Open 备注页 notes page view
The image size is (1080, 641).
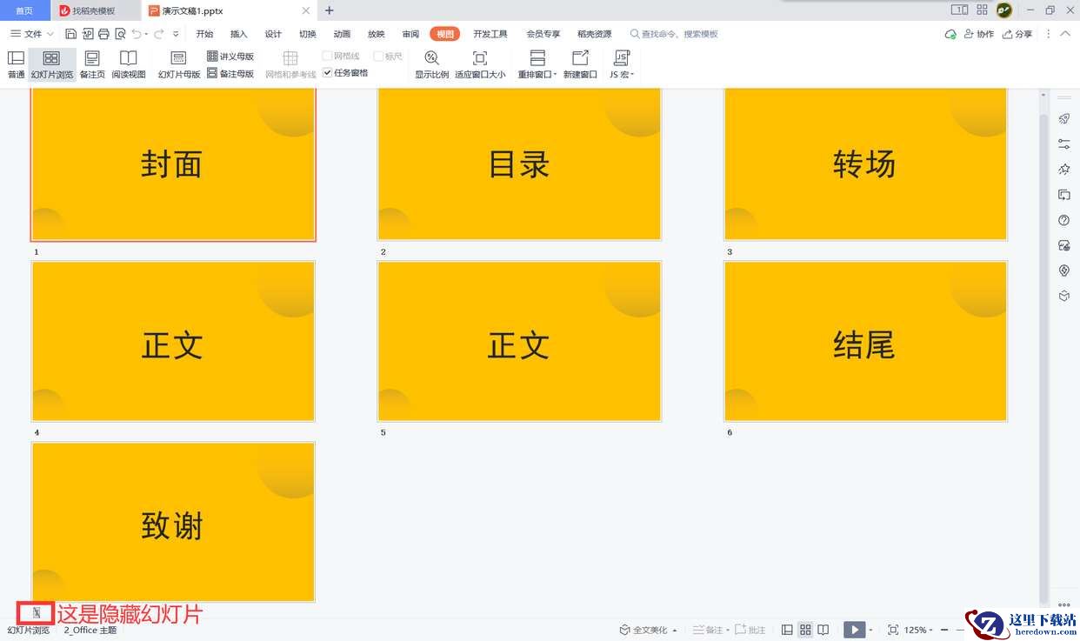click(92, 65)
